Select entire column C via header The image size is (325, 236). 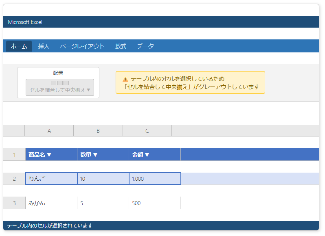(147, 131)
